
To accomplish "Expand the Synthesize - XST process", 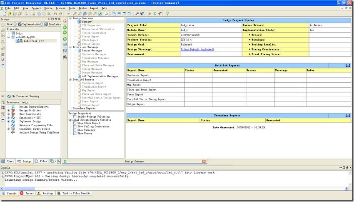I will [x=8, y=118].
